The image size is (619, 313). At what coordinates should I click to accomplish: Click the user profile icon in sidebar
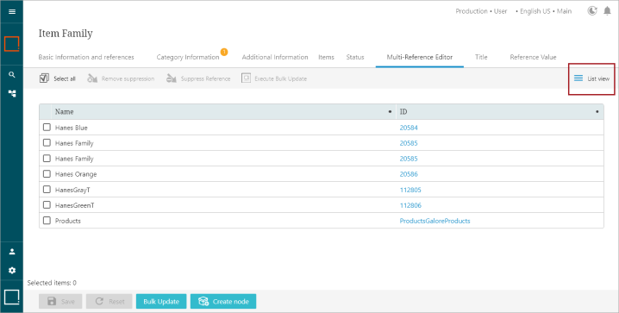click(12, 252)
